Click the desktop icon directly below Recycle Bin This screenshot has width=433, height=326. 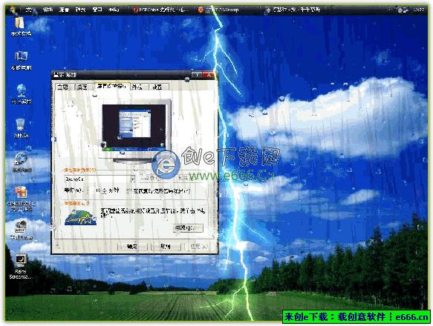pyautogui.click(x=22, y=162)
